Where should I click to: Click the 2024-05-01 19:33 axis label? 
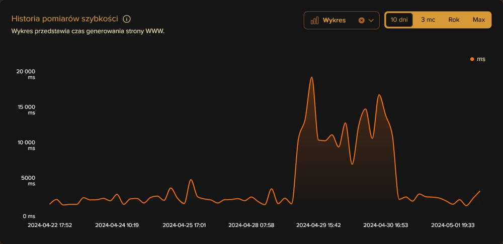pos(453,225)
